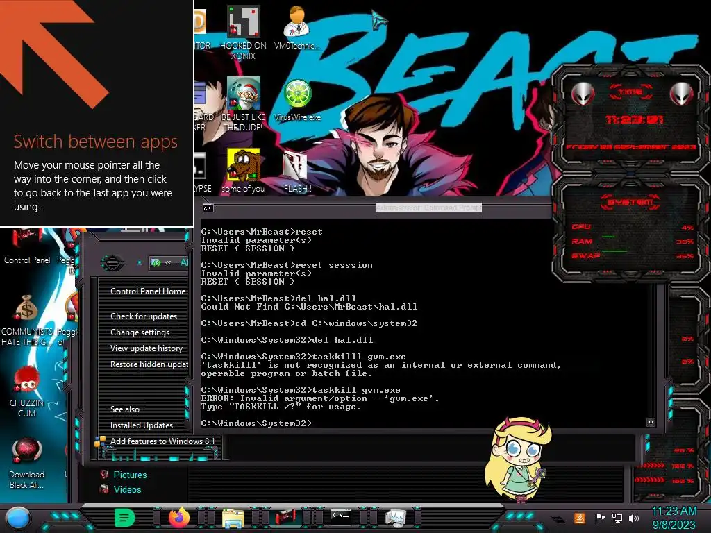
Task: Open the red Alienware taskbar icon
Action: tap(286, 518)
